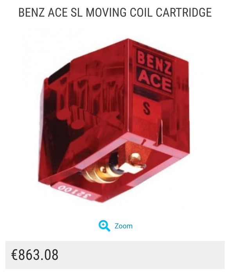The width and height of the screenshot is (230, 273).
Task: Click the gray price bar background
Action: point(115,255)
